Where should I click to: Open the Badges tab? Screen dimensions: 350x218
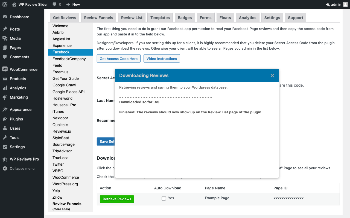[185, 18]
